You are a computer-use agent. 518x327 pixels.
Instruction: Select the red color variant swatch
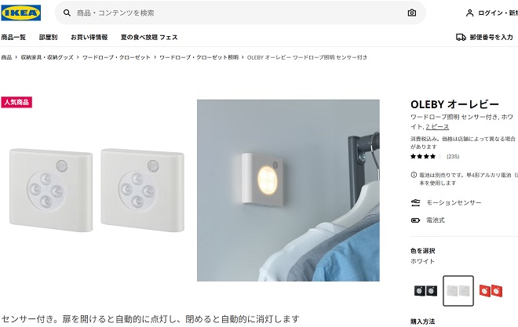491,291
